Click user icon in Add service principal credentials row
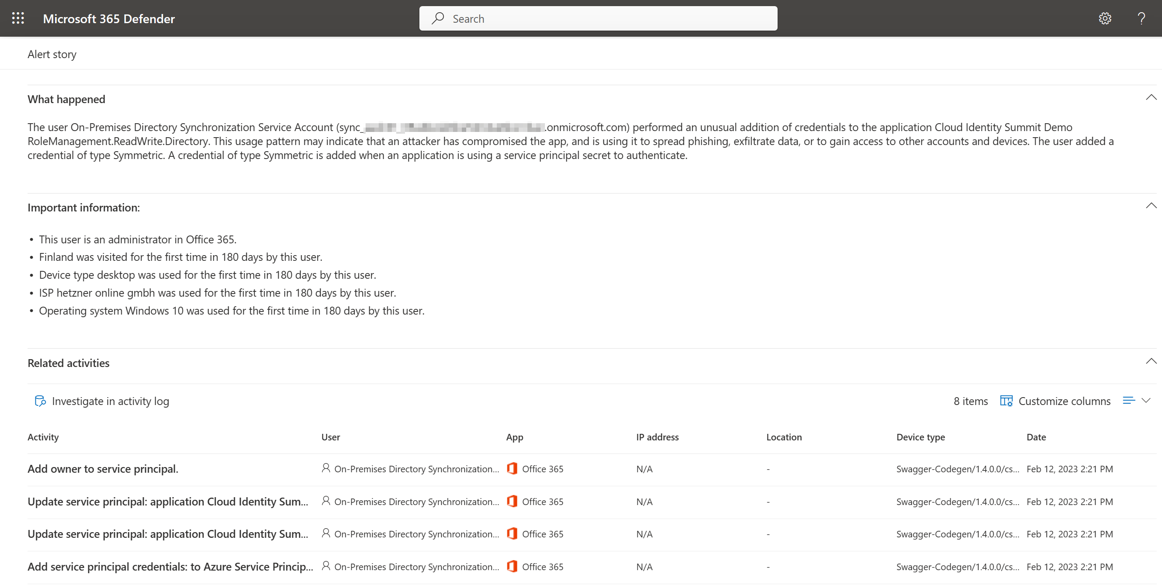1162x585 pixels. (326, 566)
